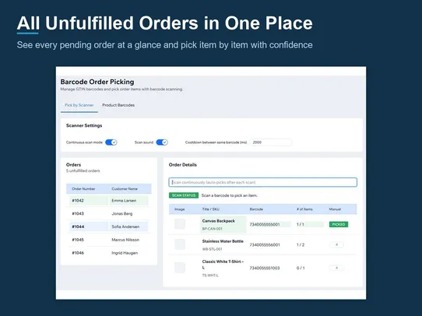This screenshot has height=316, width=422.
Task: Toggle Continuous scan mode switch
Action: click(x=111, y=142)
